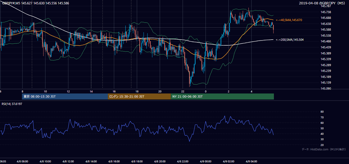349x164 pixels.
Task: Click the RSI 50 level label
Action: pos(322,128)
